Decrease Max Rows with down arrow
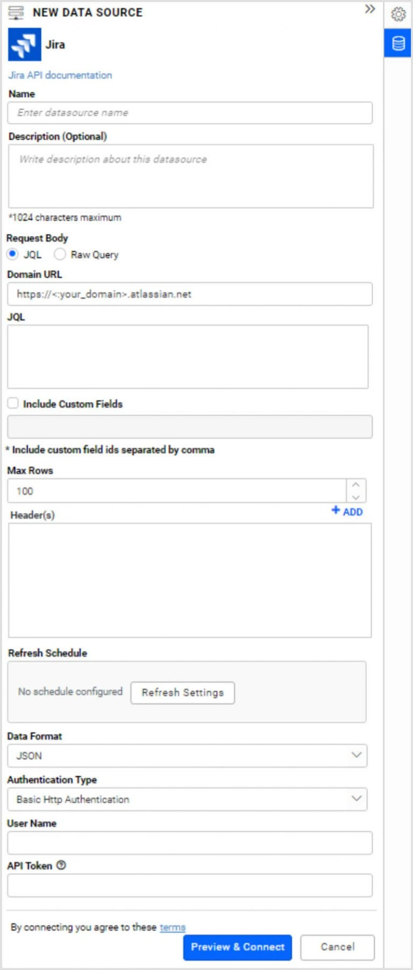The image size is (413, 970). [355, 497]
